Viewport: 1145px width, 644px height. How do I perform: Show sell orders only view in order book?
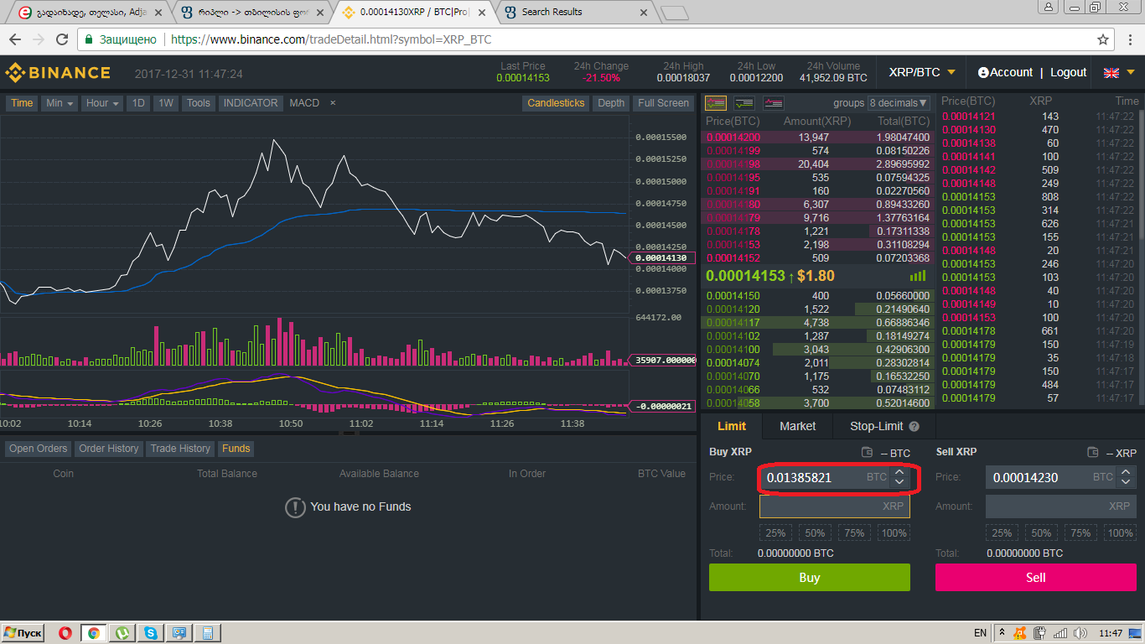pos(773,103)
